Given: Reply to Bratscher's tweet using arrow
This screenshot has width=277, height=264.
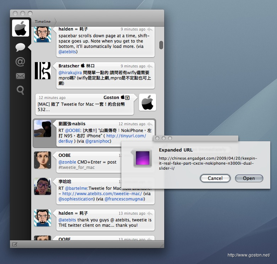Looking at the screenshot, I should (x=150, y=66).
